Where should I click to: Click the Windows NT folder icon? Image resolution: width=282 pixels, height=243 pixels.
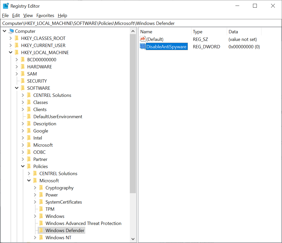click(x=41, y=237)
